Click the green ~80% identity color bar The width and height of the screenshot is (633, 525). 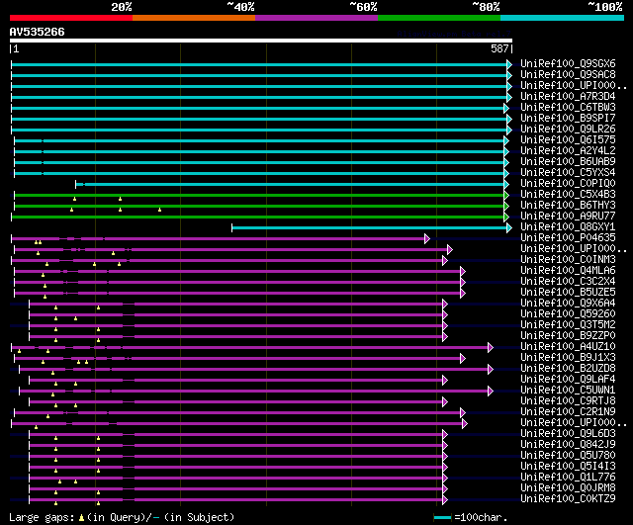pyautogui.click(x=439, y=18)
